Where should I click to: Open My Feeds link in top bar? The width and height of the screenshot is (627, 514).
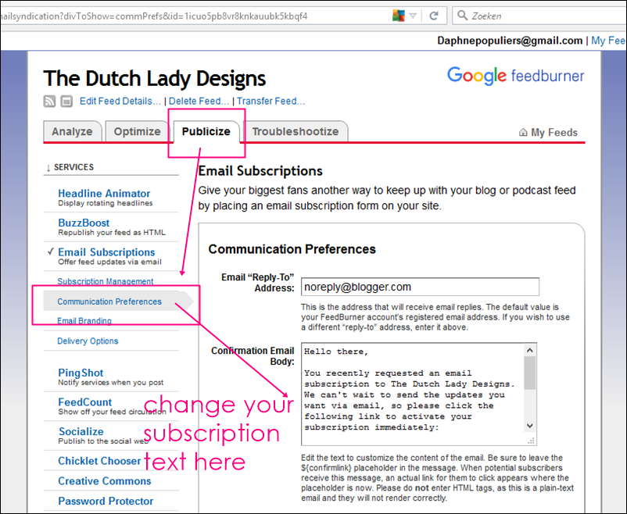point(608,41)
